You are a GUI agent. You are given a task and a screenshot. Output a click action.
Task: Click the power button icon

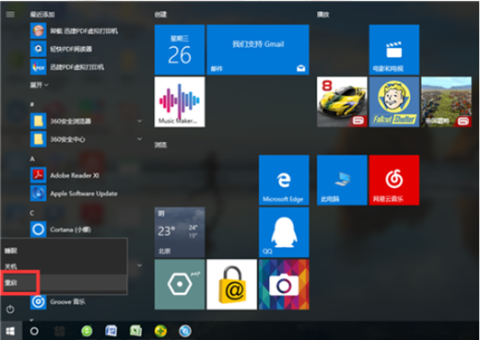pos(10,309)
